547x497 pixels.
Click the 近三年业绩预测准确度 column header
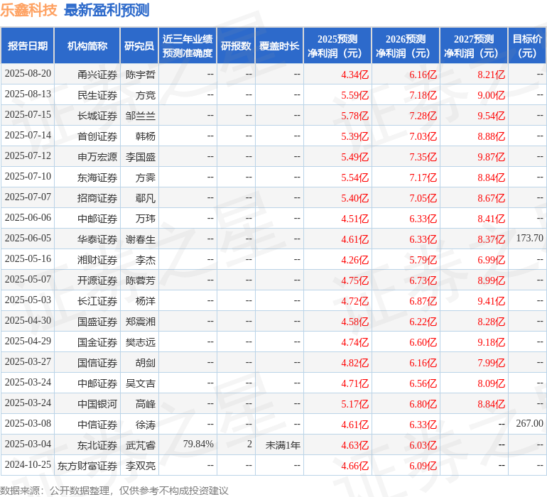point(188,45)
